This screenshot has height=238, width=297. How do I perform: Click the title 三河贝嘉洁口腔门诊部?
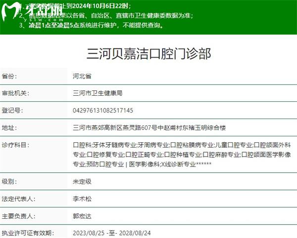point(148,54)
